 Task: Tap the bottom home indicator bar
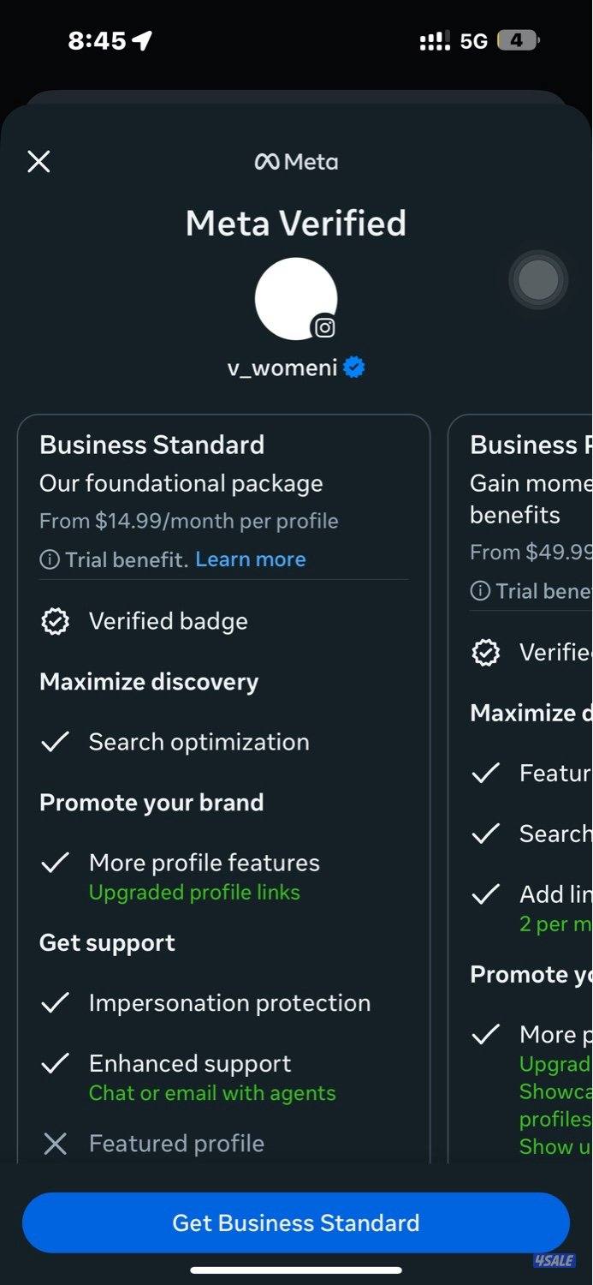tap(296, 1270)
